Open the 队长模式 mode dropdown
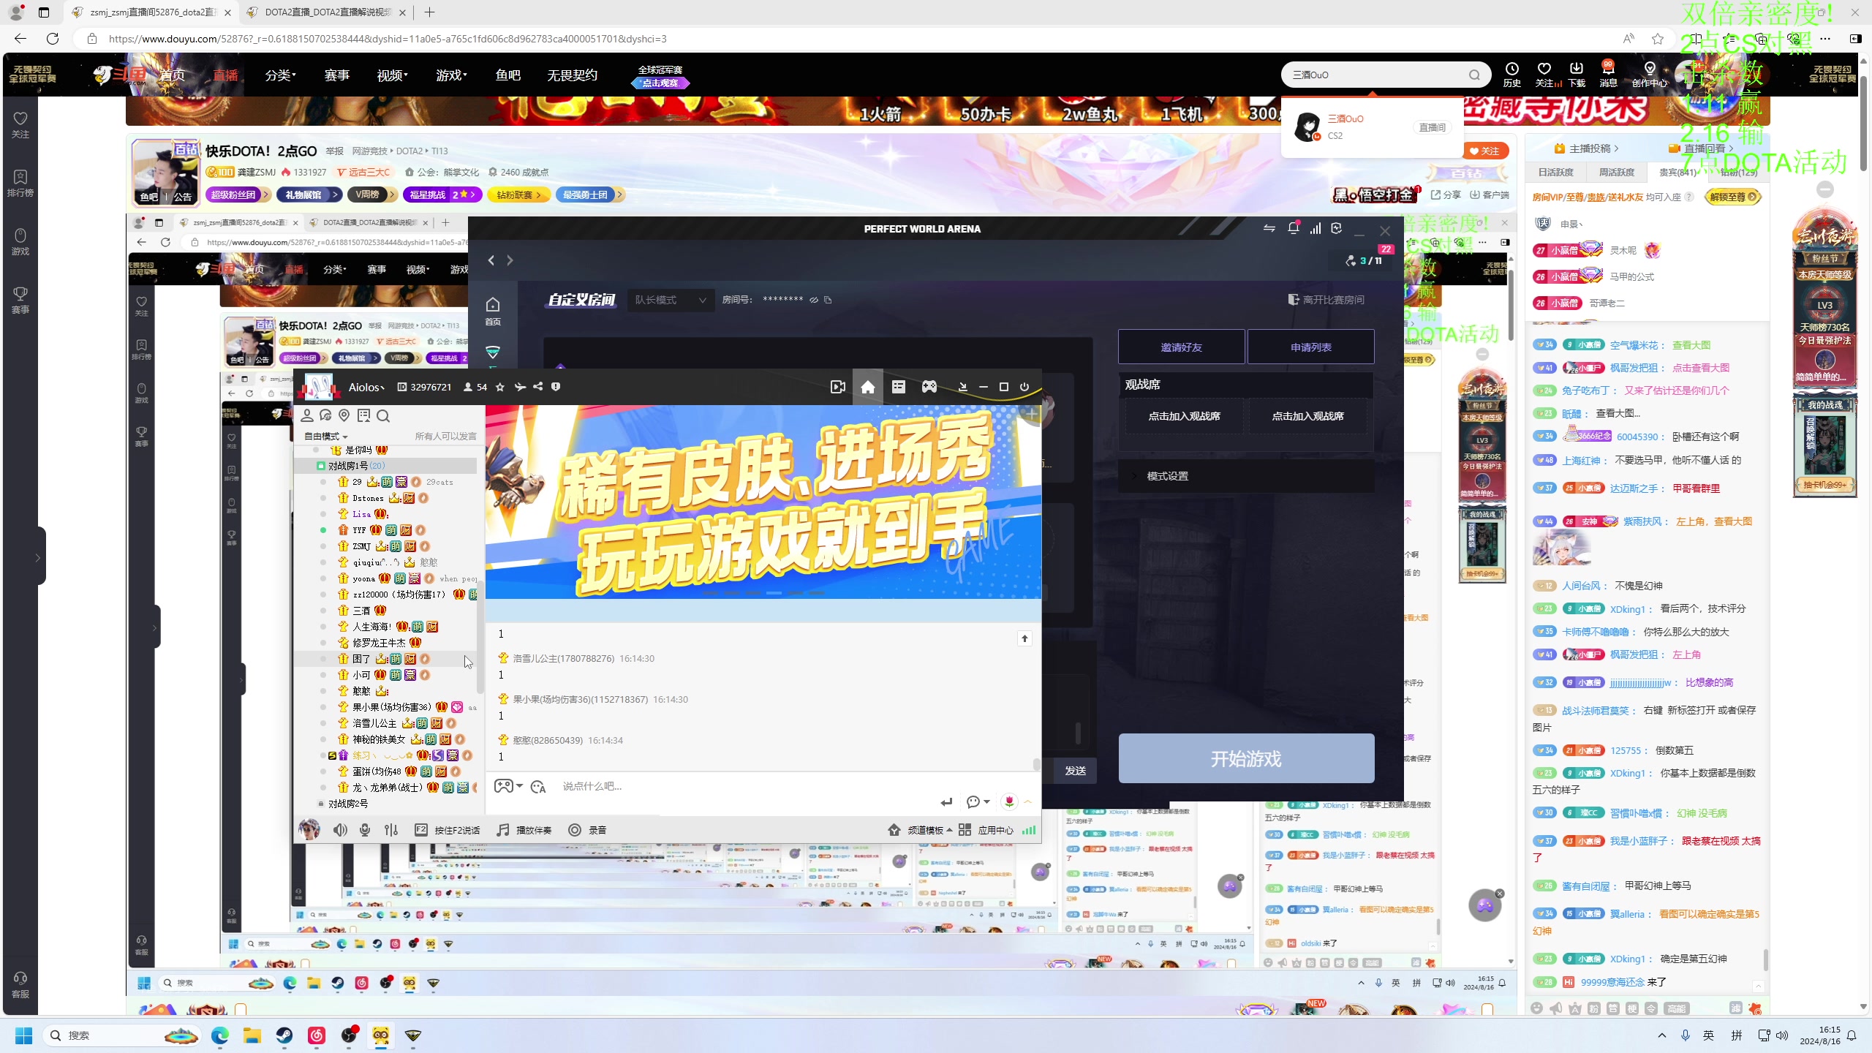The height and width of the screenshot is (1053, 1872). pos(671,300)
